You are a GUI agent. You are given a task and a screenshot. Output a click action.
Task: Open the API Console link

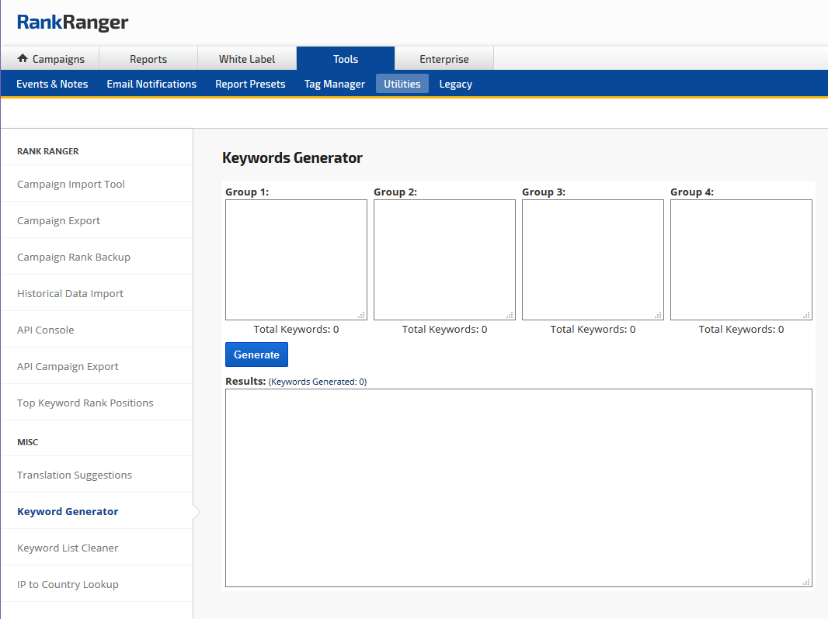pyautogui.click(x=46, y=330)
